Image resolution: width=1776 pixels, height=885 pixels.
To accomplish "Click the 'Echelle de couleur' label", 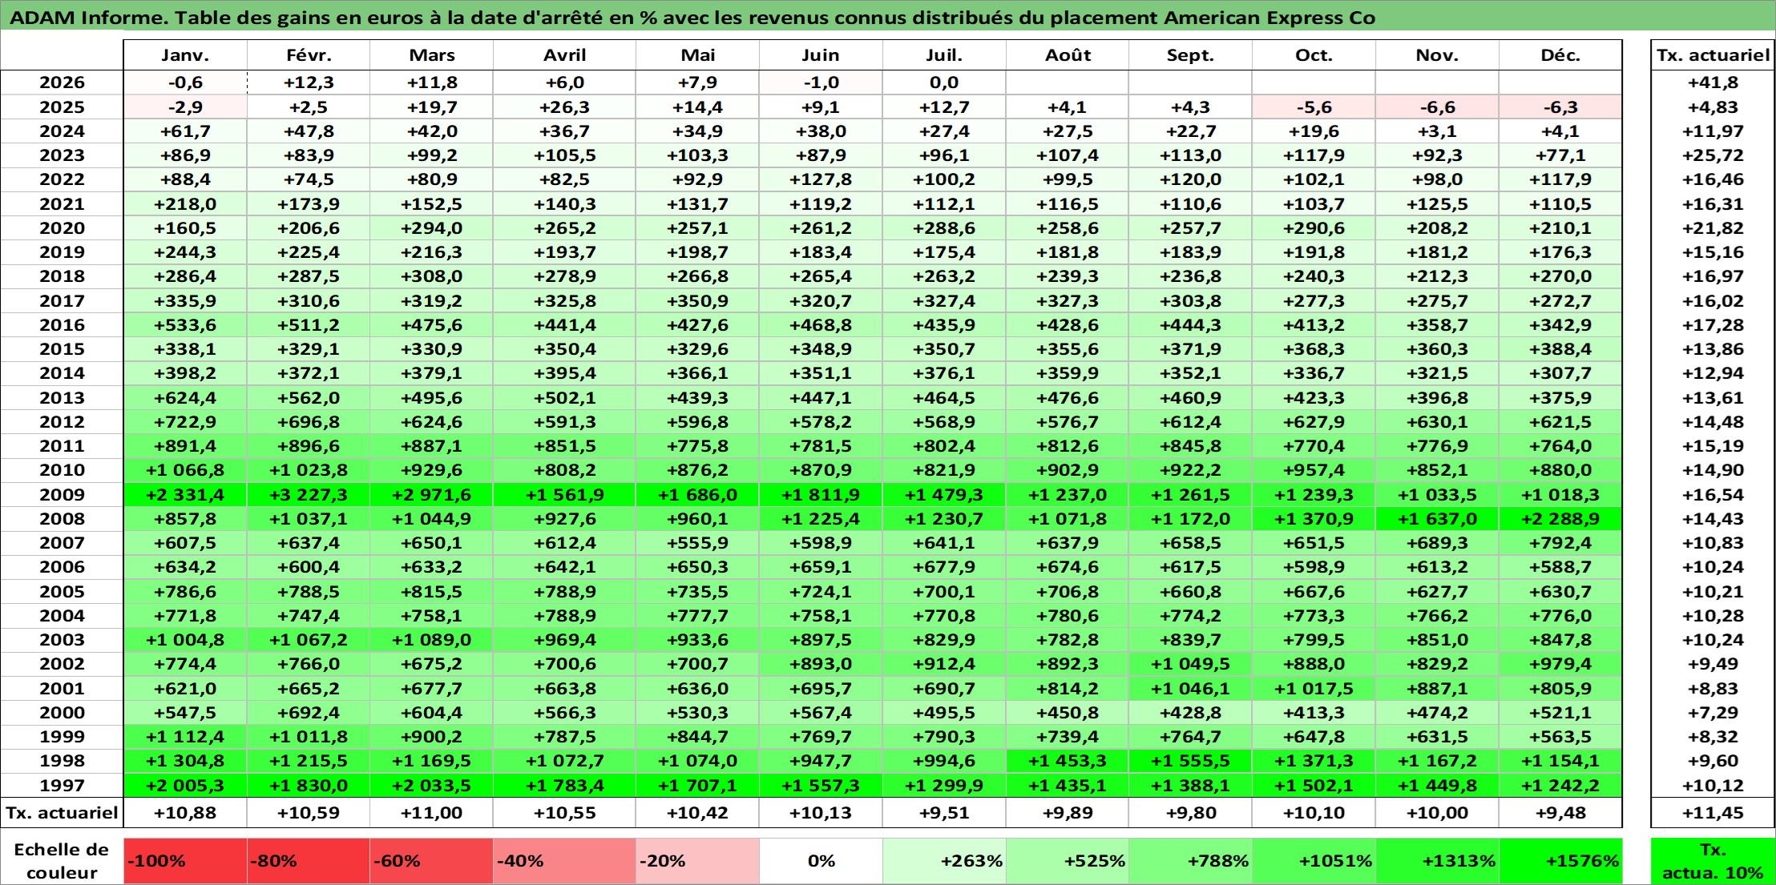I will tap(62, 861).
